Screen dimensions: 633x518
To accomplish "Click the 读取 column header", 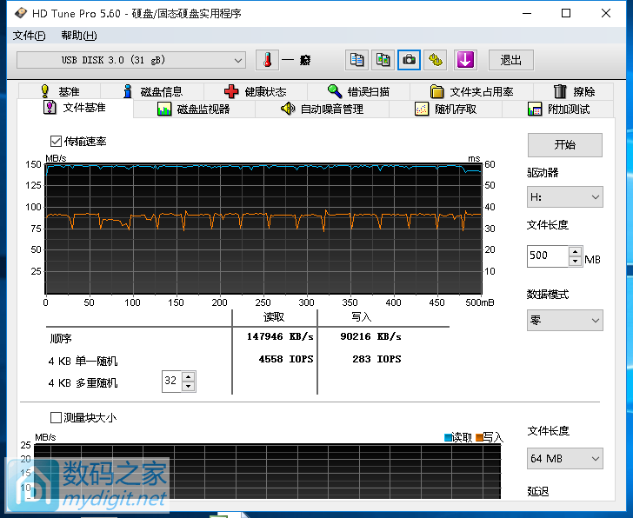I will [274, 317].
